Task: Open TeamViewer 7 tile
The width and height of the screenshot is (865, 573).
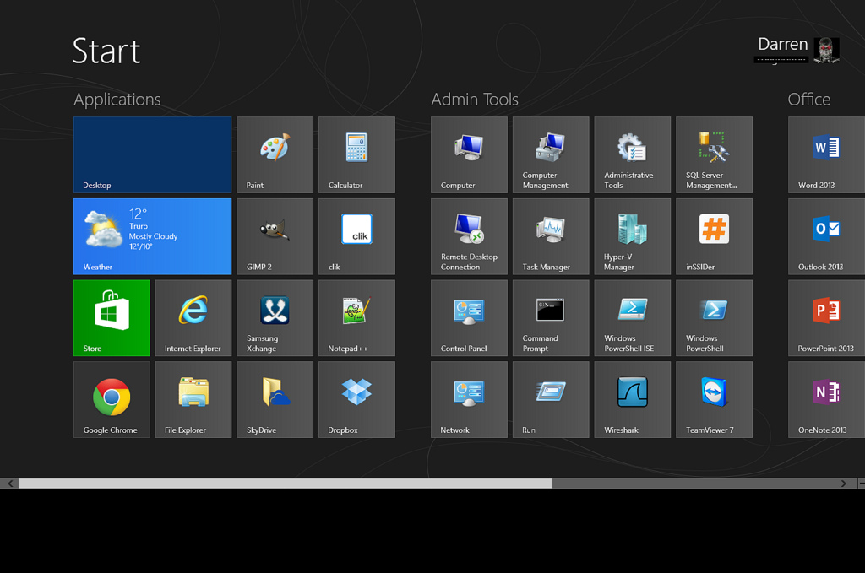Action: [x=714, y=399]
